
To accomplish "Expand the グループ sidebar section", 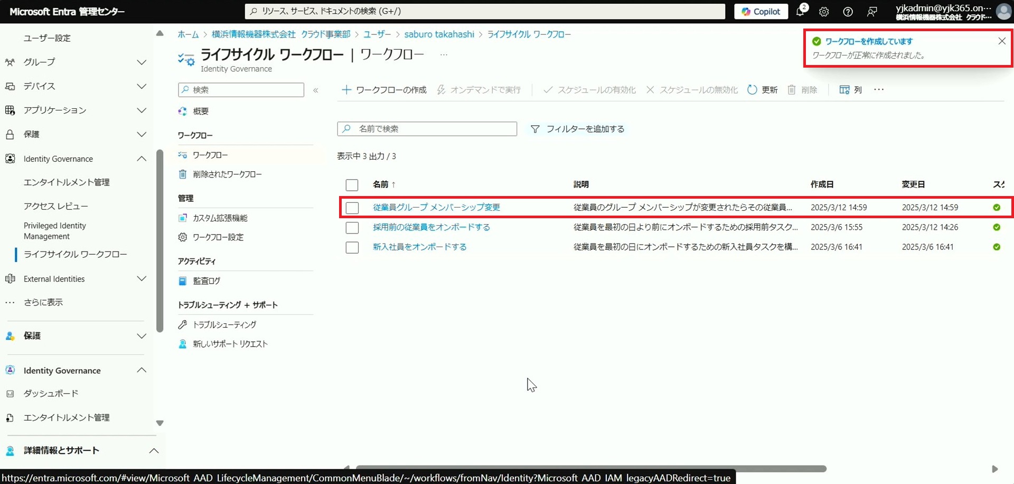I will pyautogui.click(x=142, y=62).
